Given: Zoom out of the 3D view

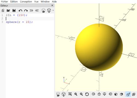Looking at the screenshot, I should click(81, 94).
